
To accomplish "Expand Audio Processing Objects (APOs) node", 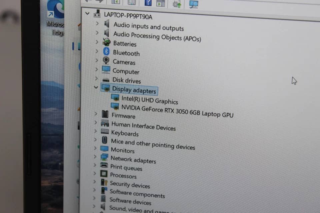I will click(x=97, y=33).
